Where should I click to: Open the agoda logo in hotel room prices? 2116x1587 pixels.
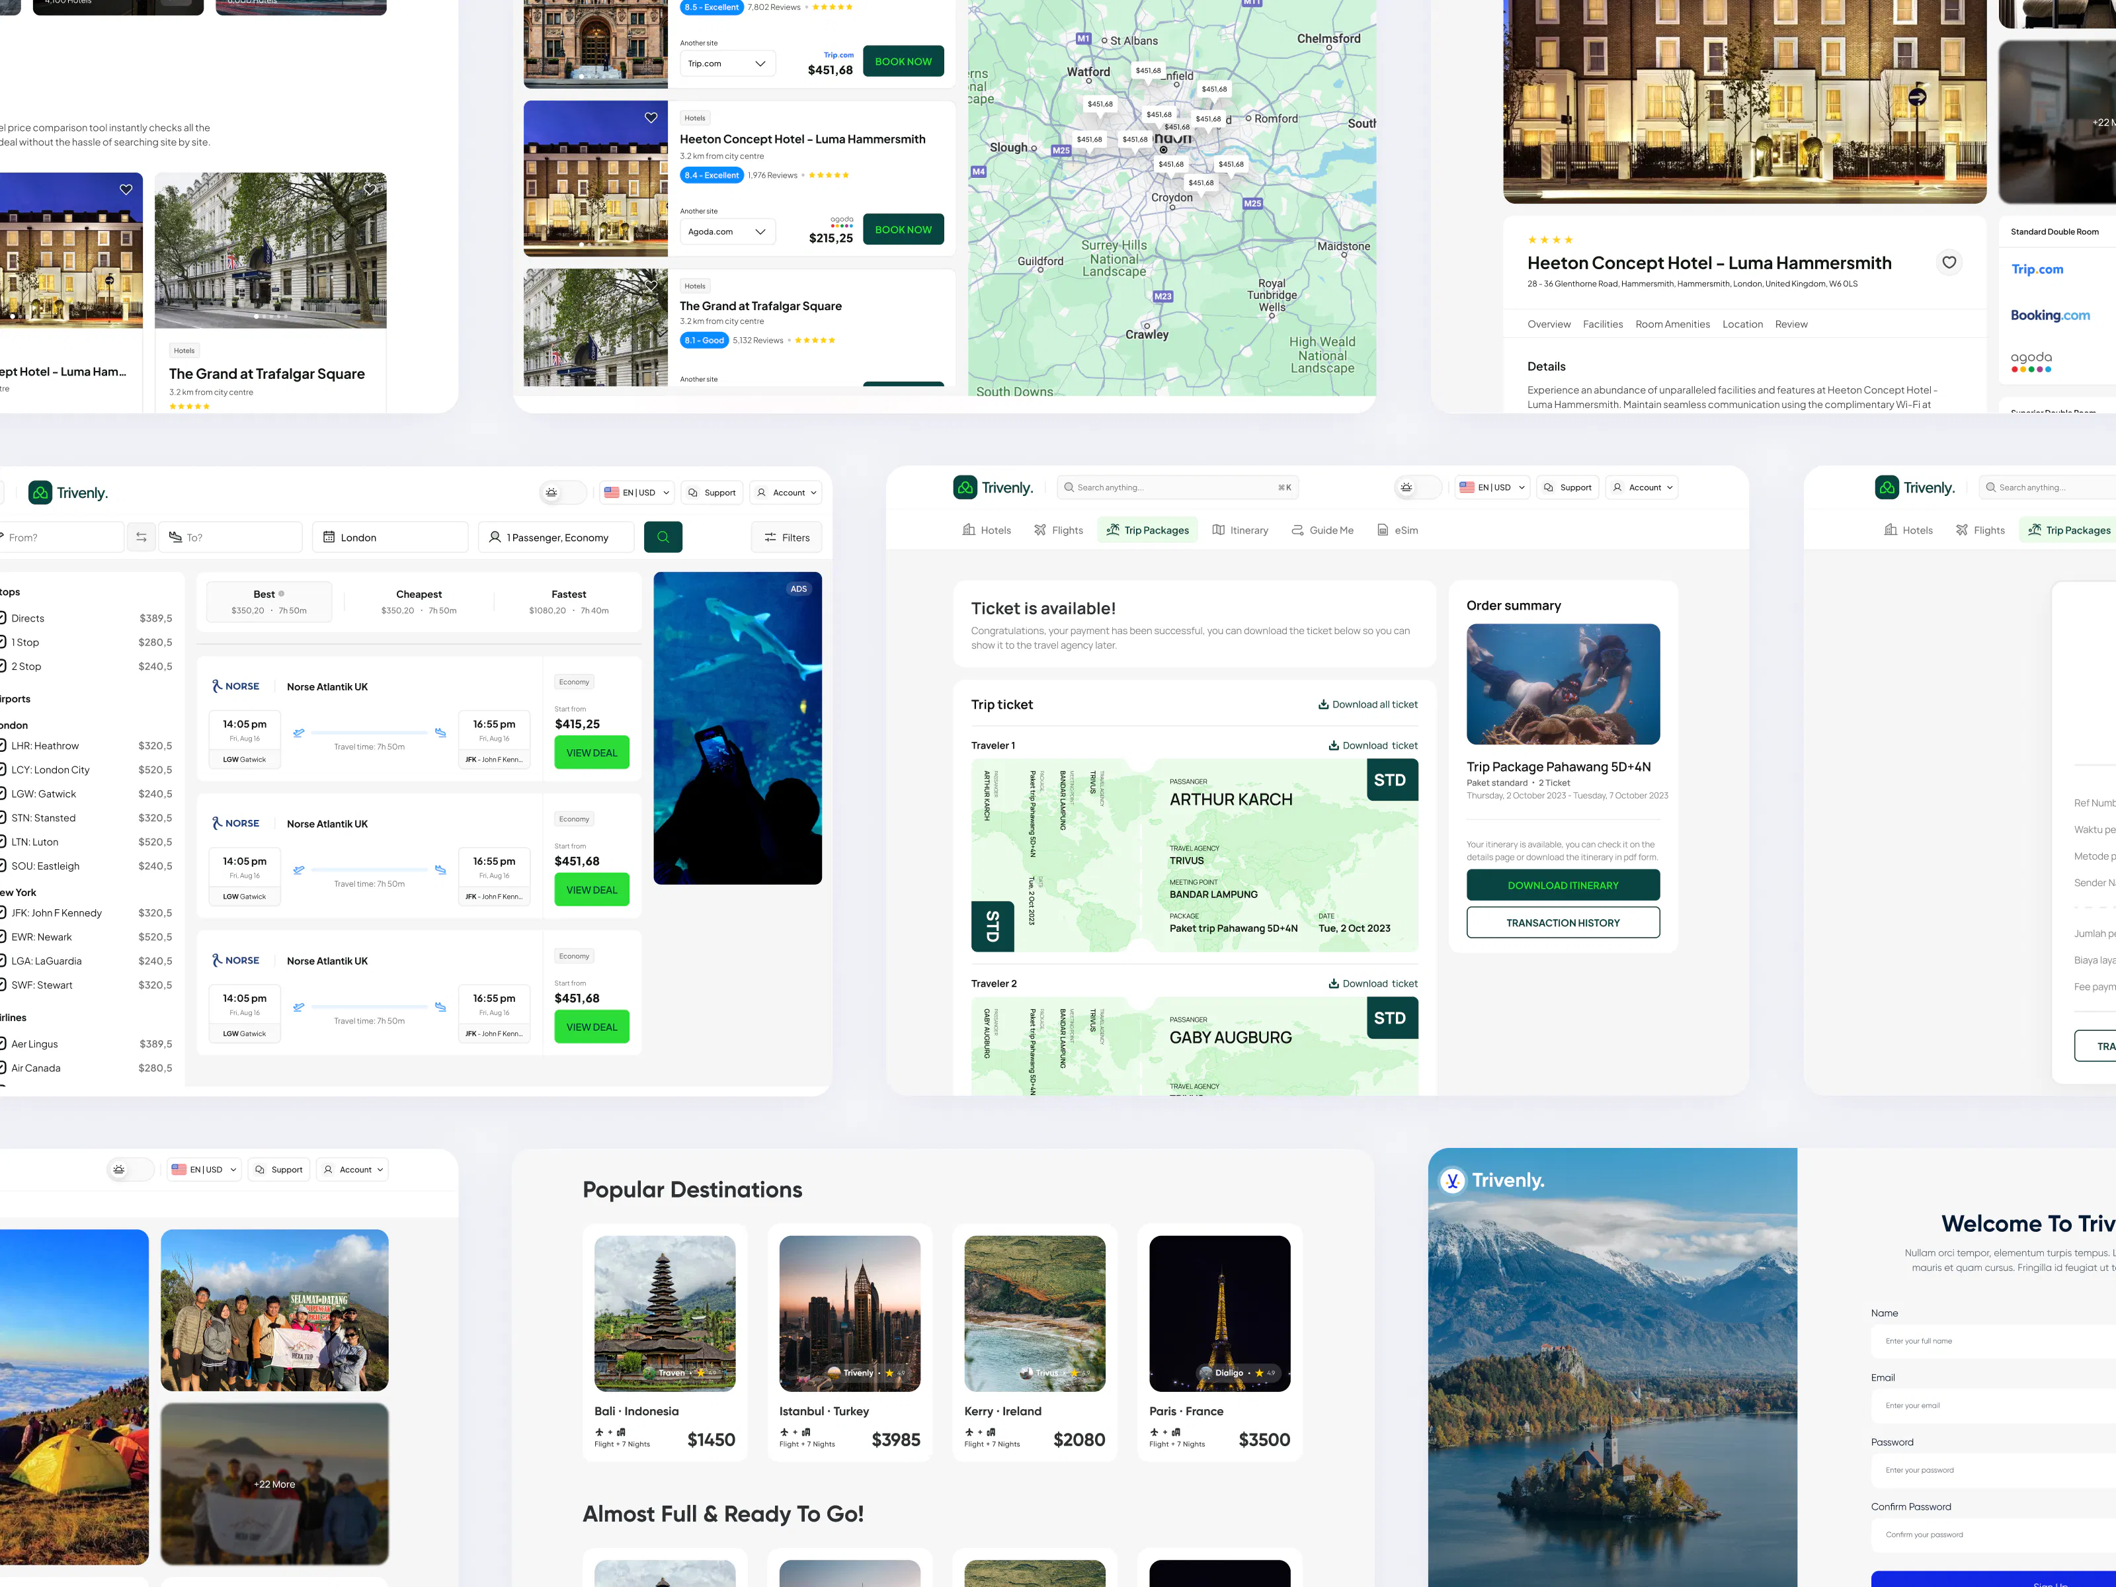2031,362
